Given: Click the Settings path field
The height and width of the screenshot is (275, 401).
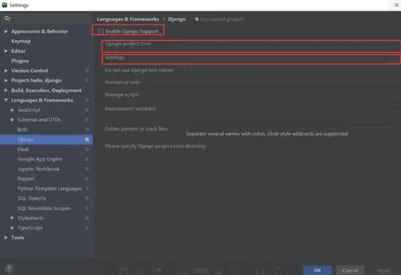Looking at the screenshot, I should [286, 59].
